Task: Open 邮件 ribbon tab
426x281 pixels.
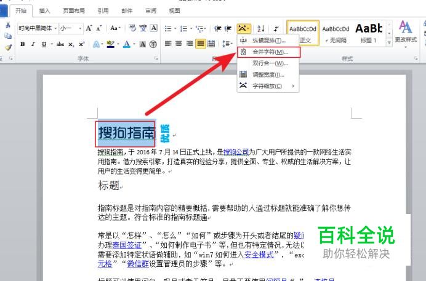Action: point(127,10)
